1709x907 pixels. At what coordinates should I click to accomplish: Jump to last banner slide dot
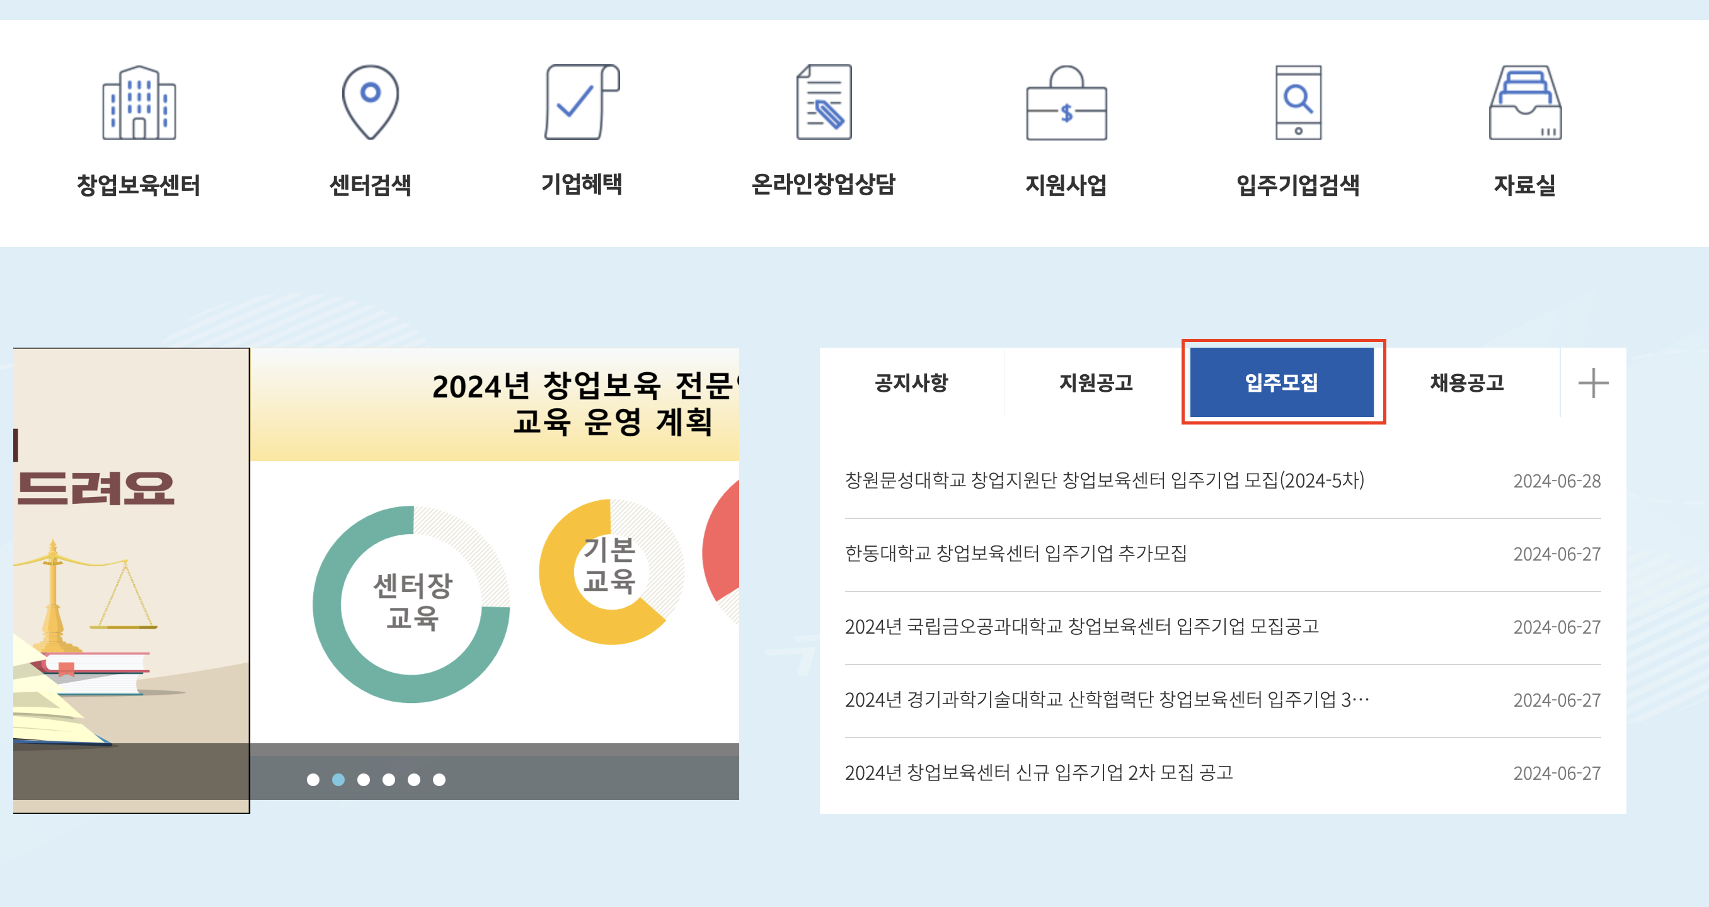tap(439, 780)
